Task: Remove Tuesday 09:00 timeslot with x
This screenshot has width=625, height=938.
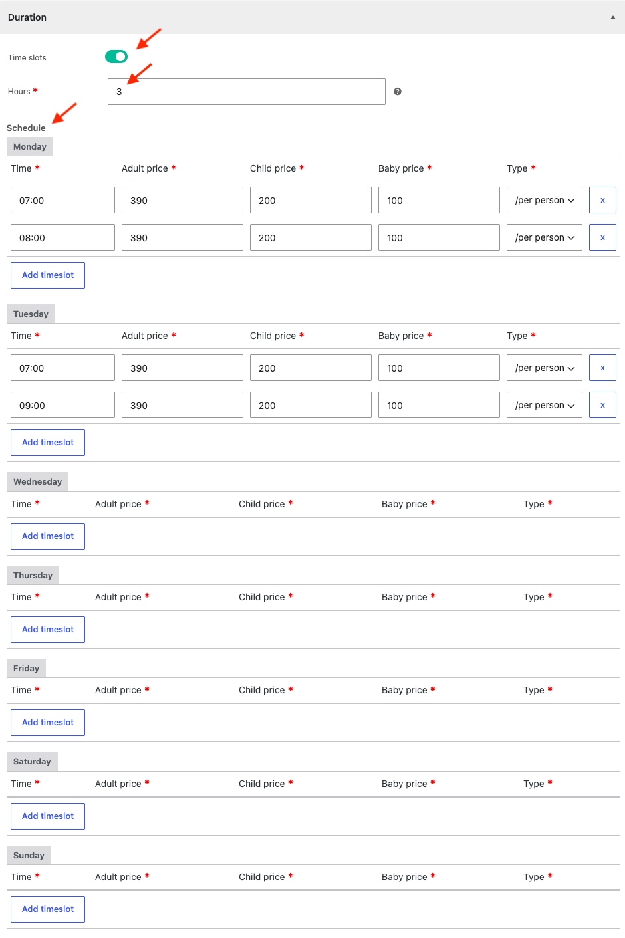Action: (602, 405)
